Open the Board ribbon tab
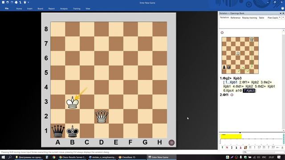 pos(41,8)
